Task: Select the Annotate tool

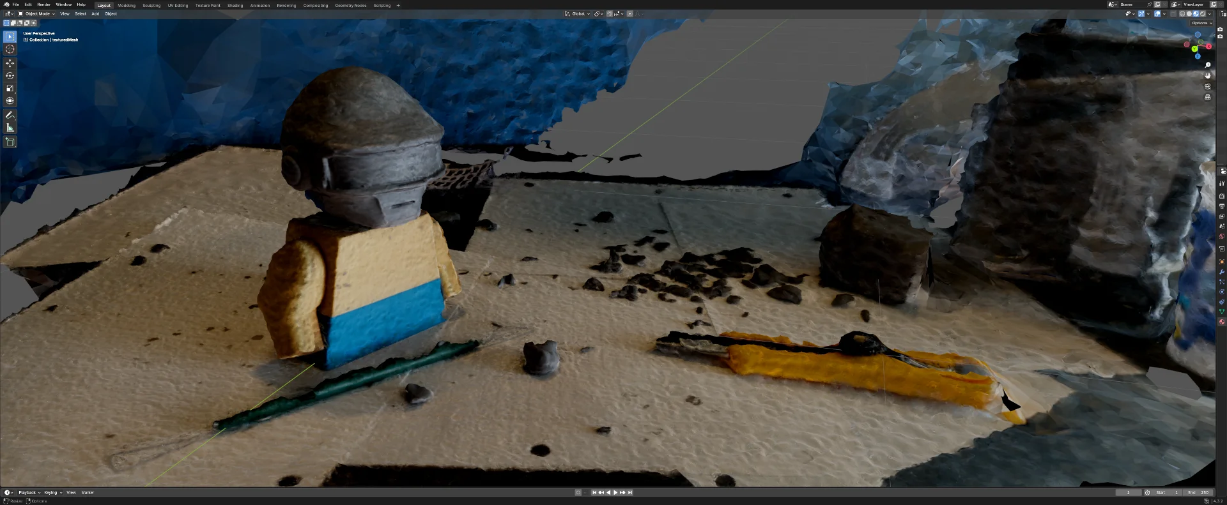Action: (x=10, y=115)
